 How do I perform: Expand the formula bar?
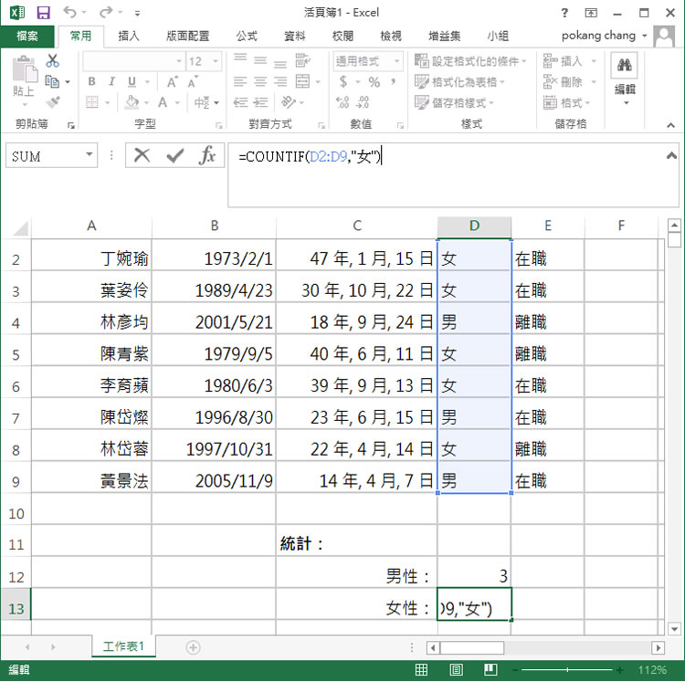tap(671, 155)
